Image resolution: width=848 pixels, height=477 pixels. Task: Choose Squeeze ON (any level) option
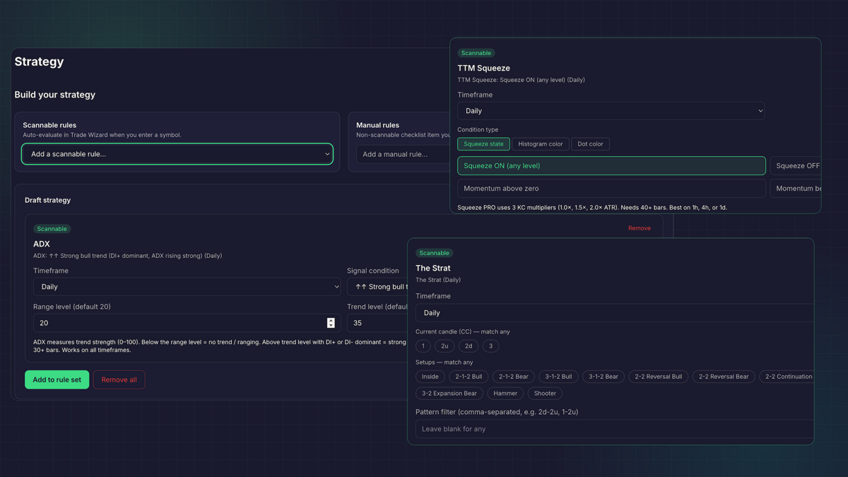pyautogui.click(x=611, y=166)
